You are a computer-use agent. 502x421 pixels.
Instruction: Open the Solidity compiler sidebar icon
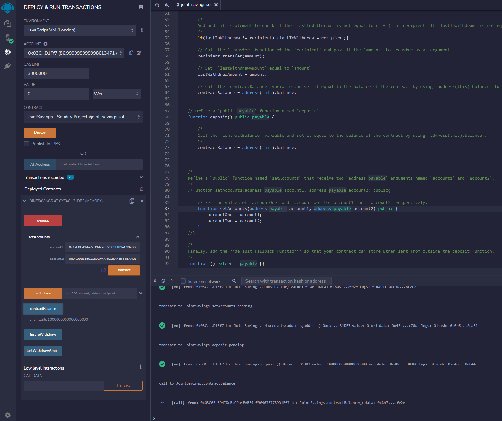(x=7, y=39)
